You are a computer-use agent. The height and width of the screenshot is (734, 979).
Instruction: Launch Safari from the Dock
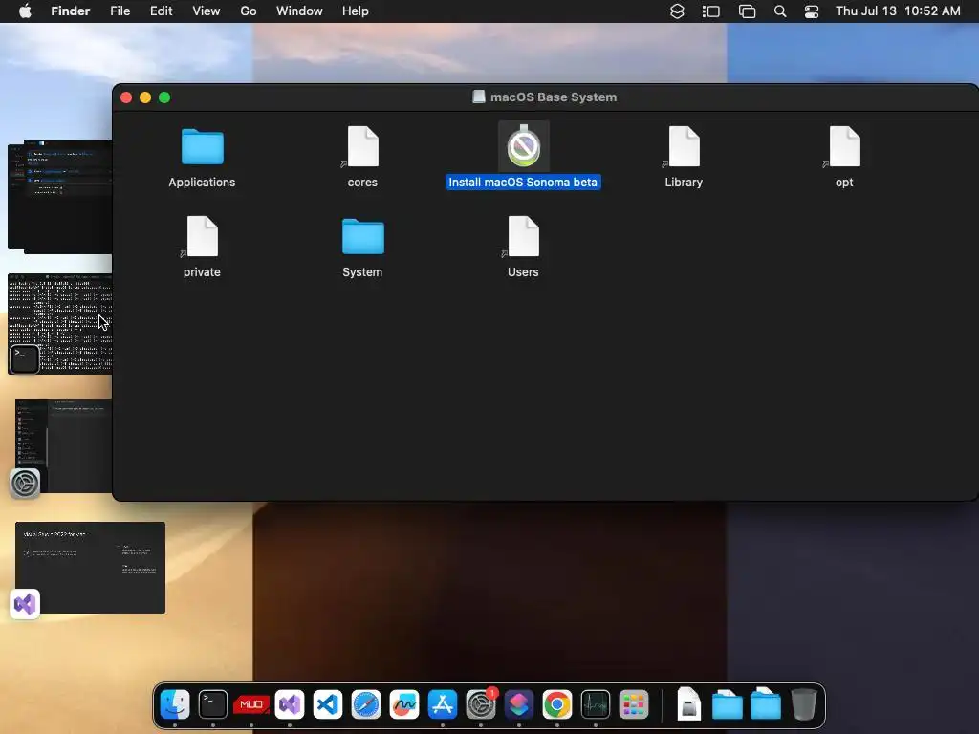pyautogui.click(x=366, y=704)
